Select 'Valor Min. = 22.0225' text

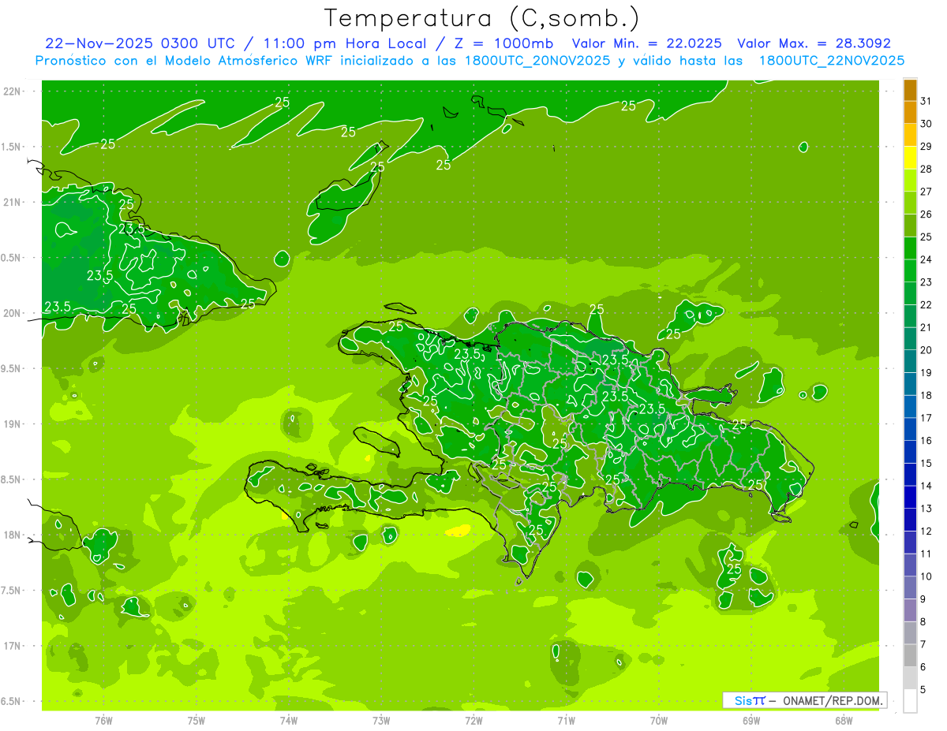(646, 43)
